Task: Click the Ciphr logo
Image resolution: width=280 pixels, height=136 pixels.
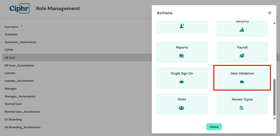Action: pyautogui.click(x=19, y=8)
